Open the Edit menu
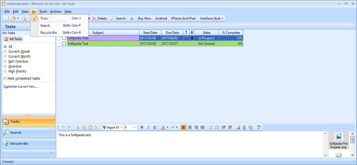The width and height of the screenshot is (357, 165). (x=16, y=12)
